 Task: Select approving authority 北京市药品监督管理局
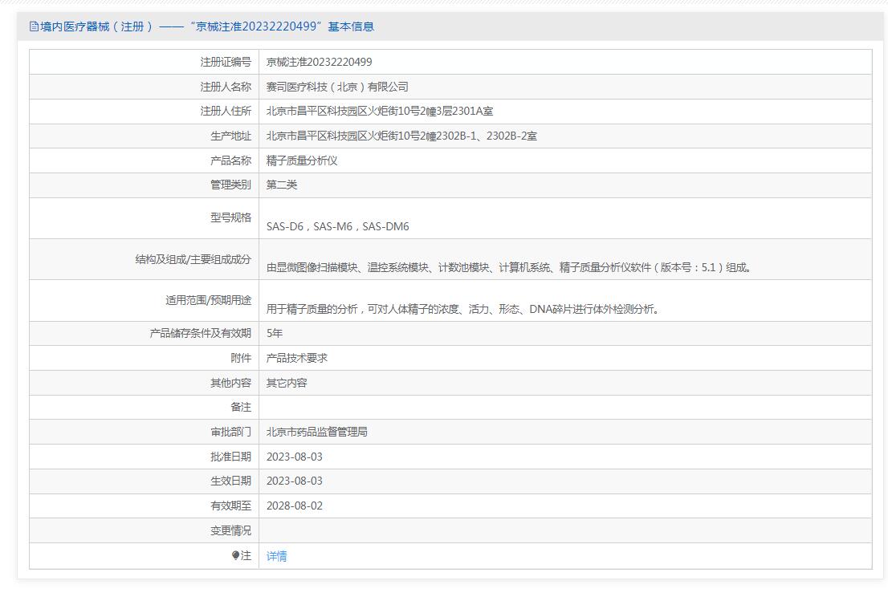tap(316, 433)
